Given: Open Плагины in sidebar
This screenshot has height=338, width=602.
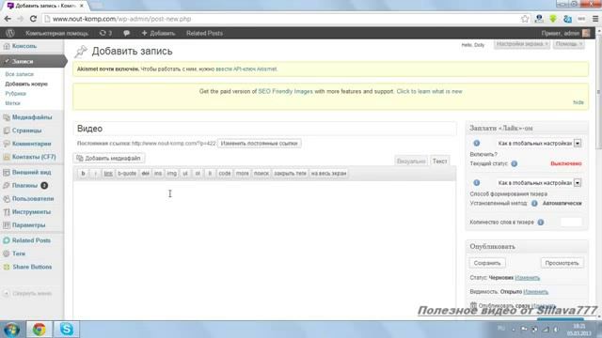Looking at the screenshot, I should click(x=24, y=186).
